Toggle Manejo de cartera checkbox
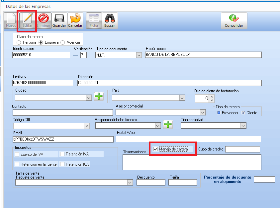280x208 pixels. (155, 149)
